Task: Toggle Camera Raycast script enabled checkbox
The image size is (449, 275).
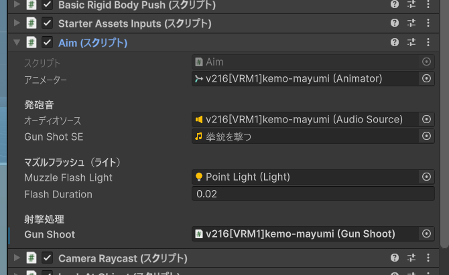Action: (x=47, y=258)
